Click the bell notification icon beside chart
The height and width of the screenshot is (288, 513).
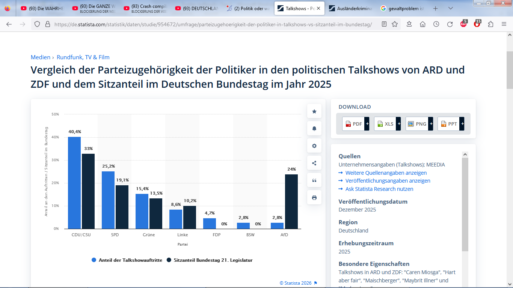[x=314, y=129]
